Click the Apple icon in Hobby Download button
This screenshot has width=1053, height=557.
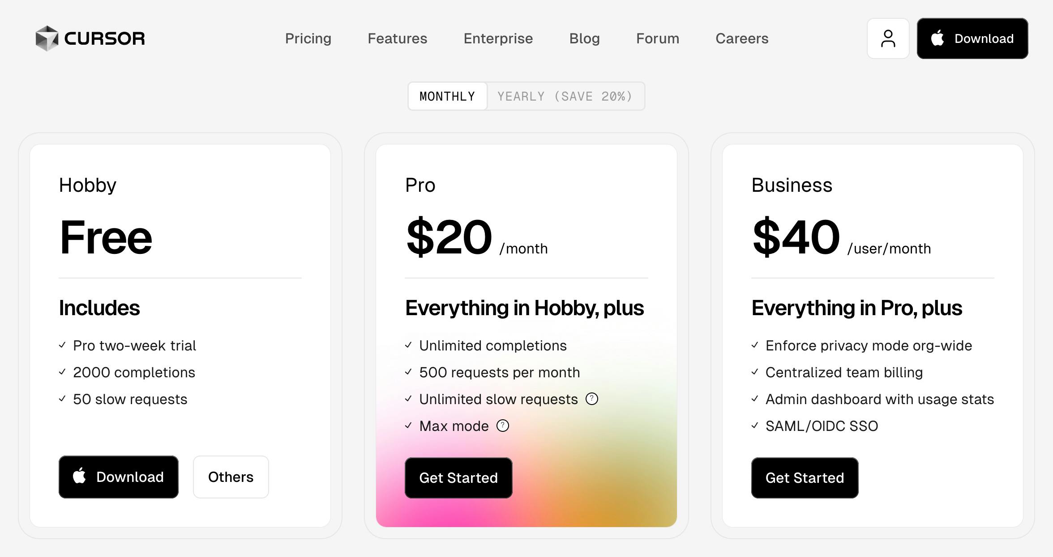[80, 476]
